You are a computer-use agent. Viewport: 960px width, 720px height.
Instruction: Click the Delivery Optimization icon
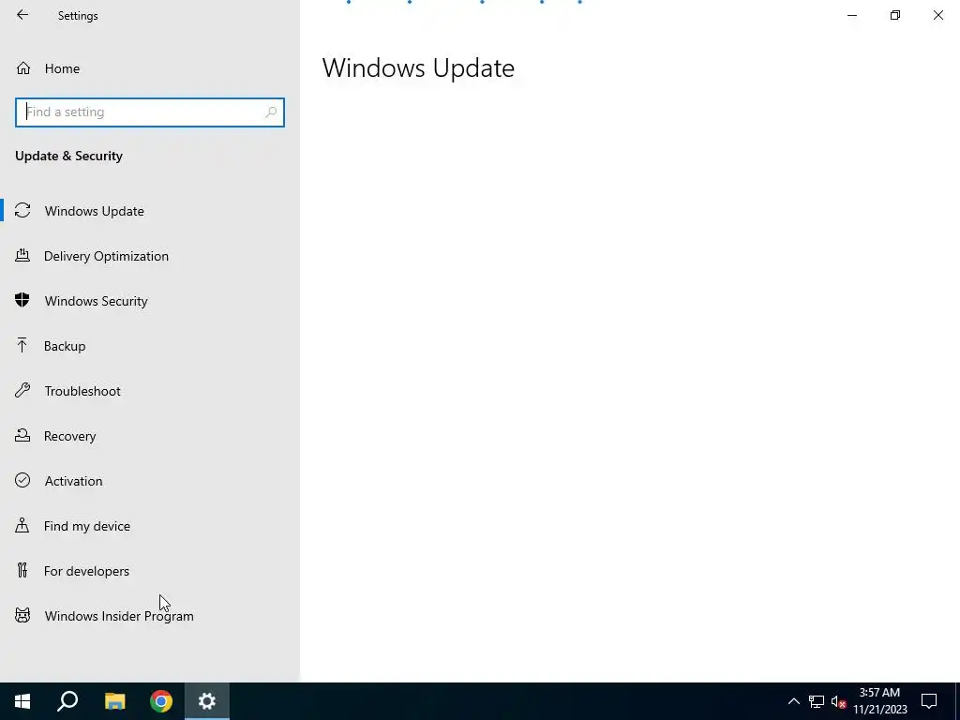[22, 255]
